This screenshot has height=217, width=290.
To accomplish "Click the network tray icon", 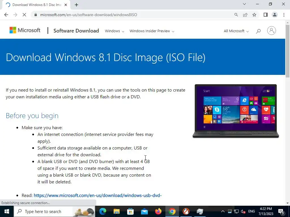I will (236, 211).
